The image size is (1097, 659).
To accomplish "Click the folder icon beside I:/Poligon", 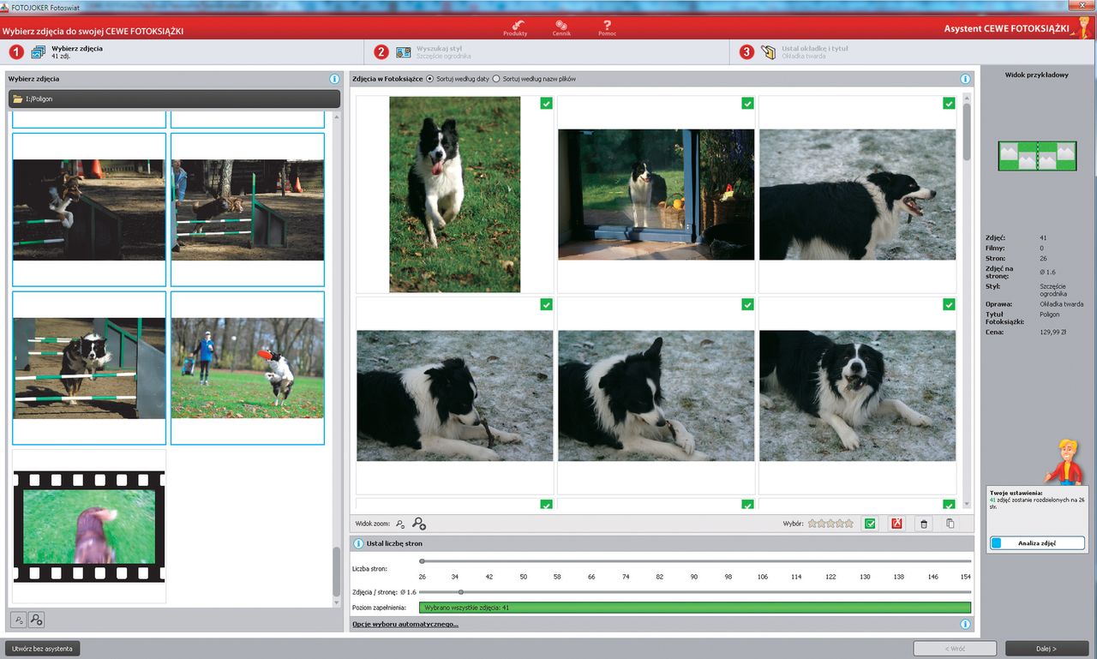I will click(17, 99).
